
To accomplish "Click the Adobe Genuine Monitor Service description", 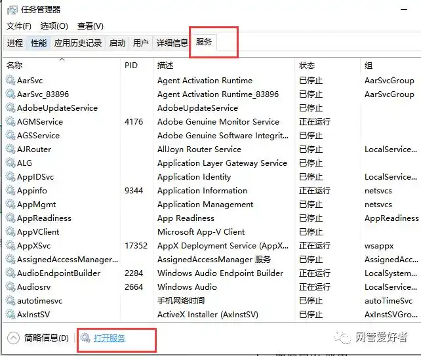I will click(218, 122).
